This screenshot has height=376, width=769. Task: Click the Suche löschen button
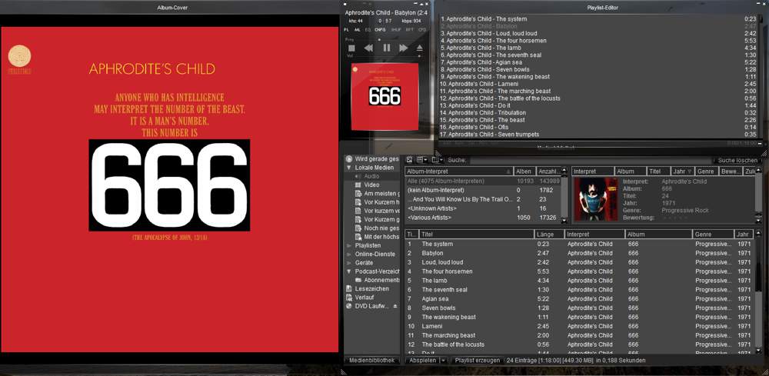737,160
